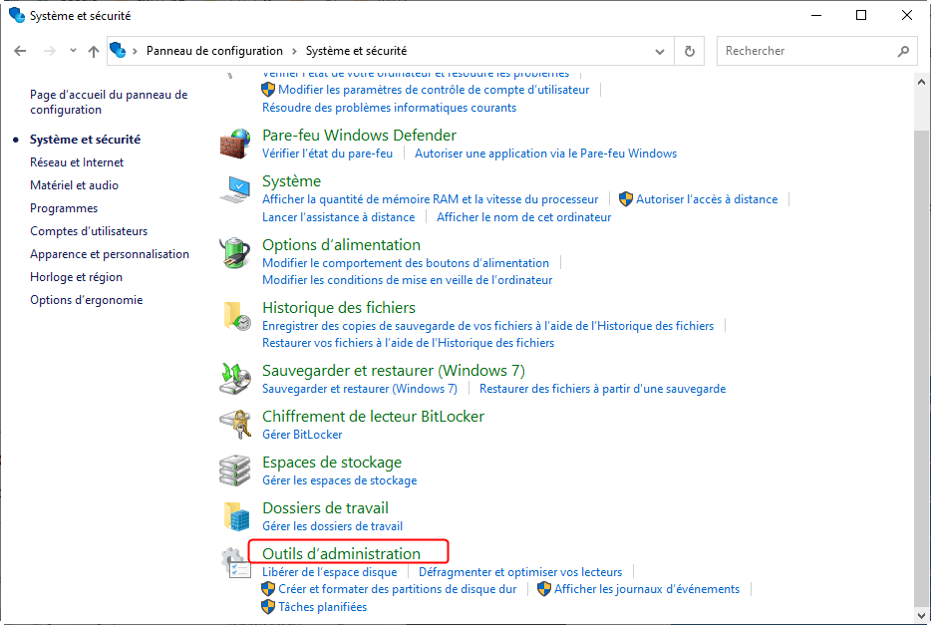Open Historique des fichiers heading
The height and width of the screenshot is (625, 931).
(339, 307)
